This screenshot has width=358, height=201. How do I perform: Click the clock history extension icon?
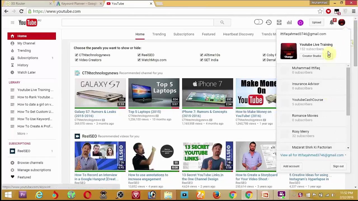tap(268, 22)
